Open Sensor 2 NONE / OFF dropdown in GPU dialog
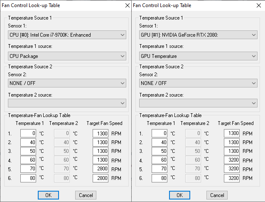Screen dimensions: 265x202 click(198, 83)
